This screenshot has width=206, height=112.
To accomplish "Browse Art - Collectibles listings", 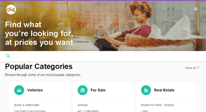I will [x=88, y=111].
